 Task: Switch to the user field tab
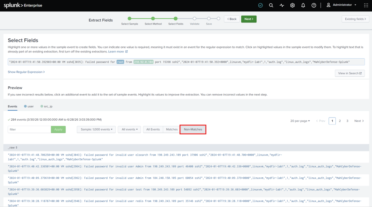click(x=29, y=107)
